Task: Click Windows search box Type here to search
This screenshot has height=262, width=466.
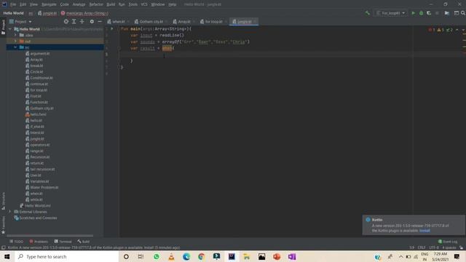Action: tap(66, 256)
